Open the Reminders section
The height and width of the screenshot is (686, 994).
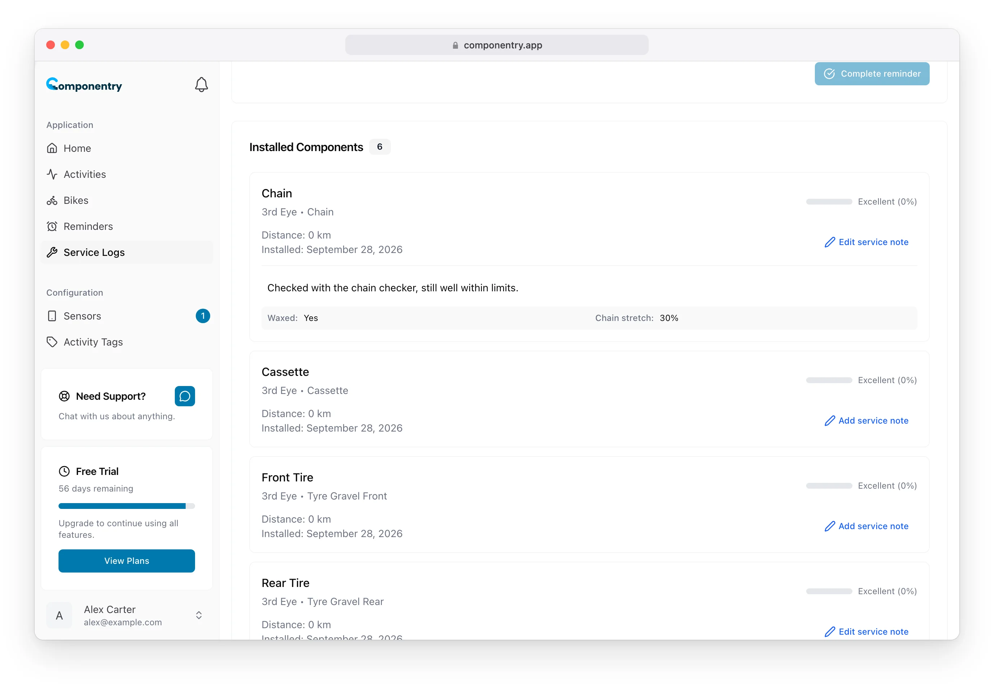(x=127, y=227)
